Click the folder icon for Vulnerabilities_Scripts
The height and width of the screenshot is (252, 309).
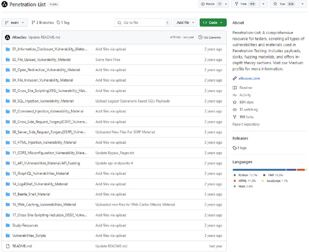click(8, 235)
